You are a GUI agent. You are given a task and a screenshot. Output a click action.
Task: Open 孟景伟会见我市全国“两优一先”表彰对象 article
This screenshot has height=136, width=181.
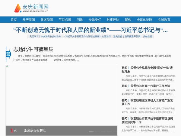pyautogui.click(x=147, y=70)
